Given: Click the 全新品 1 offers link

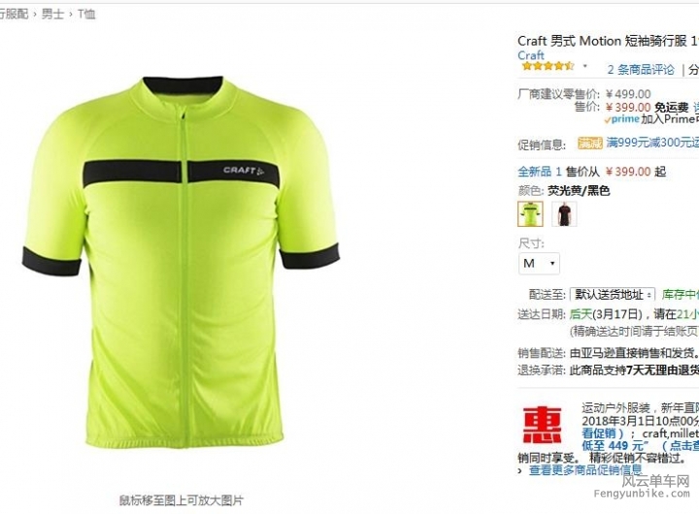Looking at the screenshot, I should [540, 172].
